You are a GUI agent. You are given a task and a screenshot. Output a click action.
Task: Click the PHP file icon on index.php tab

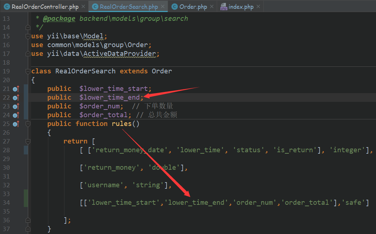(x=223, y=7)
